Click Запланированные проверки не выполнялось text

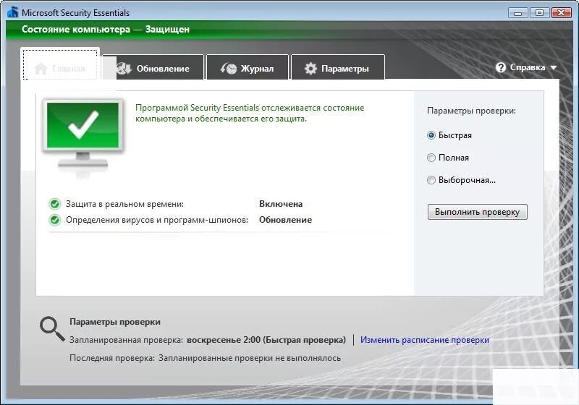click(x=250, y=358)
